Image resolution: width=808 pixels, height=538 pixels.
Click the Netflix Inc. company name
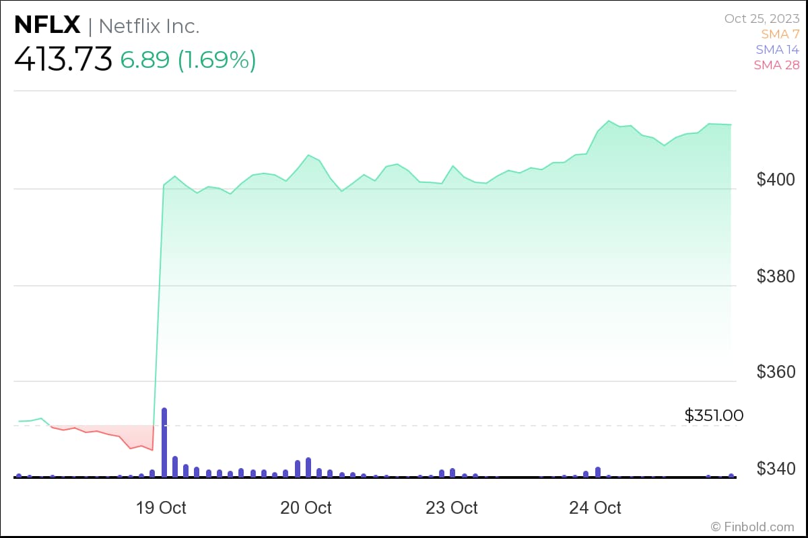point(149,26)
